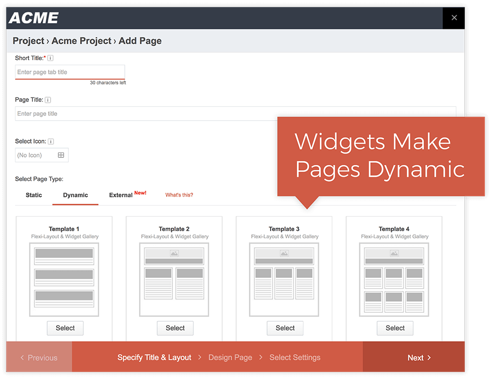Close the Add Page dialog with the X
This screenshot has height=379, width=491.
point(454,18)
